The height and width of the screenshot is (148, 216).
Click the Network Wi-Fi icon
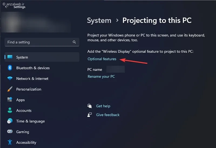point(10,78)
